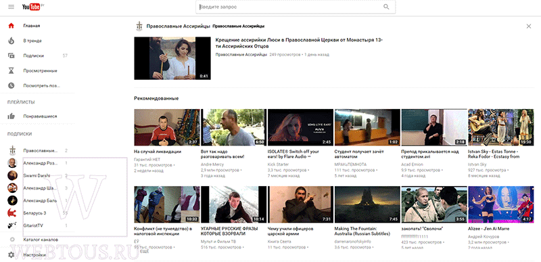Image resolution: width=541 pixels, height=262 pixels.
Task: Play ISOLATE Switch off your ears thumbnail
Action: tap(300, 127)
